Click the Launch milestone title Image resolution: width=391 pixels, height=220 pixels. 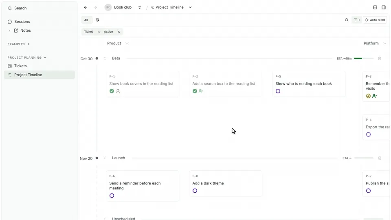click(119, 158)
